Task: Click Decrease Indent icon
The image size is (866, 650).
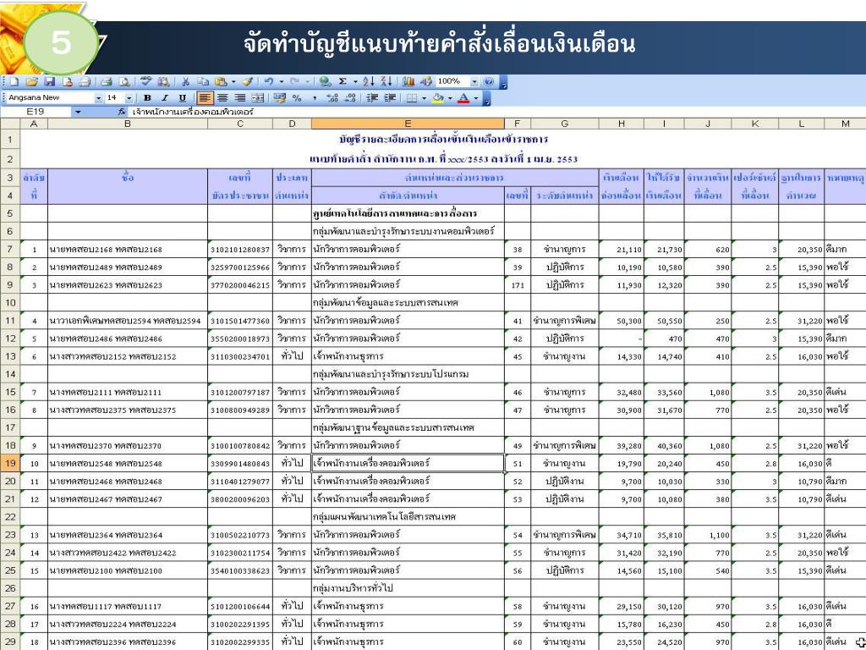Action: pyautogui.click(x=373, y=98)
